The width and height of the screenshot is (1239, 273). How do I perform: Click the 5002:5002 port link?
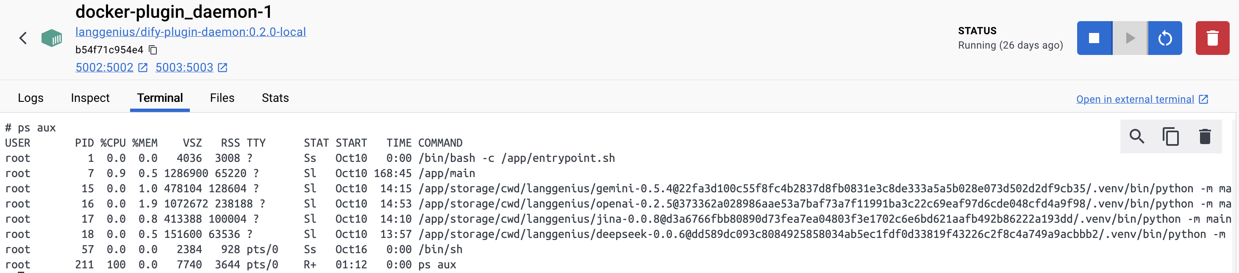(104, 68)
